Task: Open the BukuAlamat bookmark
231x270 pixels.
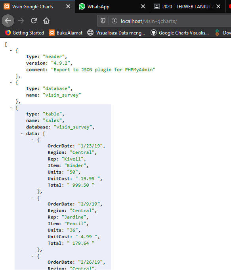Action: (66, 33)
